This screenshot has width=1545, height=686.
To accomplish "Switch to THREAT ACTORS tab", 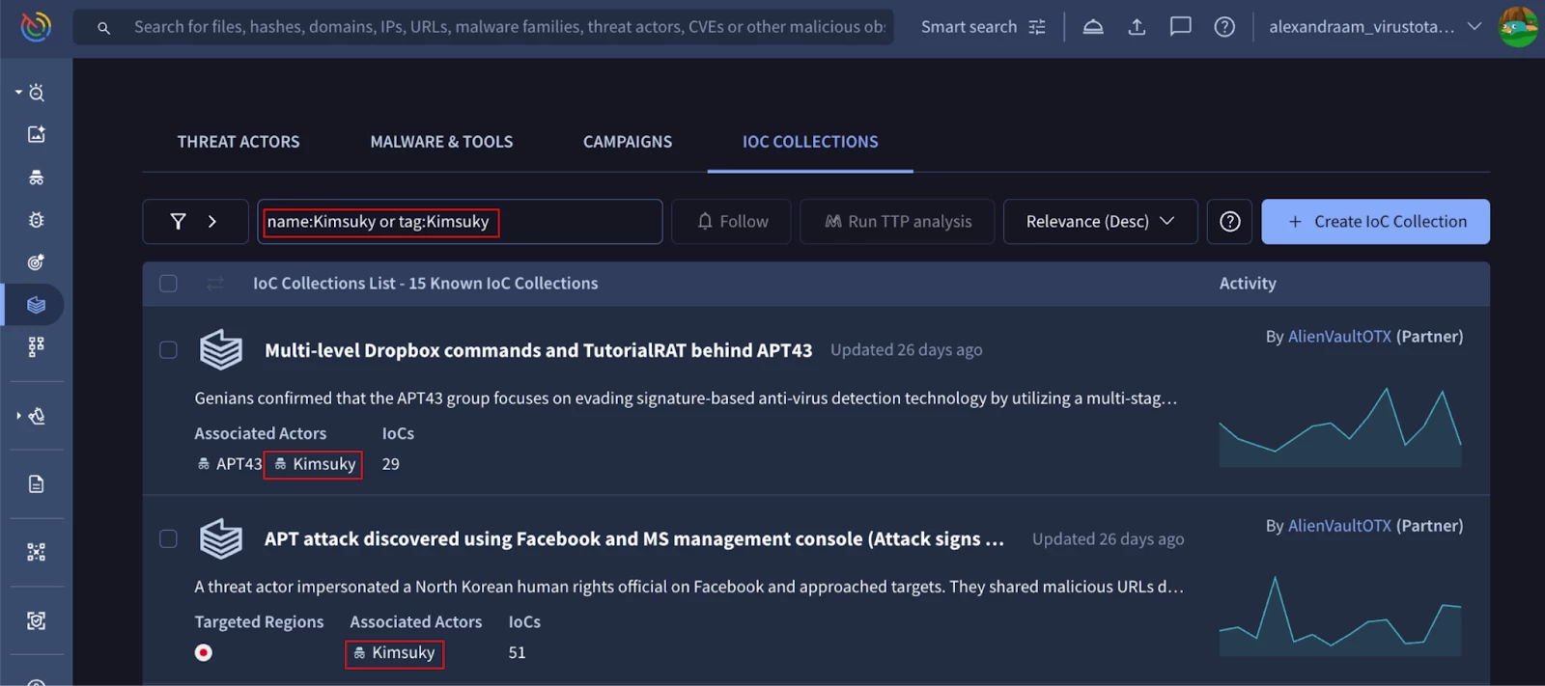I will pos(239,142).
